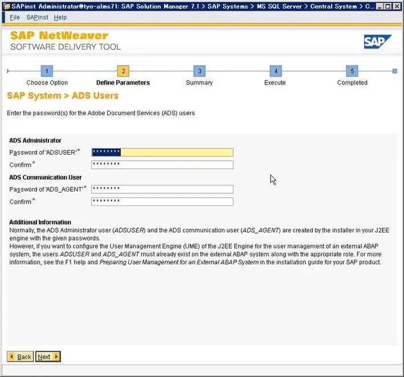Screen dimensions: 404x377
Task: Click the 'ADS Administrator' section heading
Action: pyautogui.click(x=35, y=140)
